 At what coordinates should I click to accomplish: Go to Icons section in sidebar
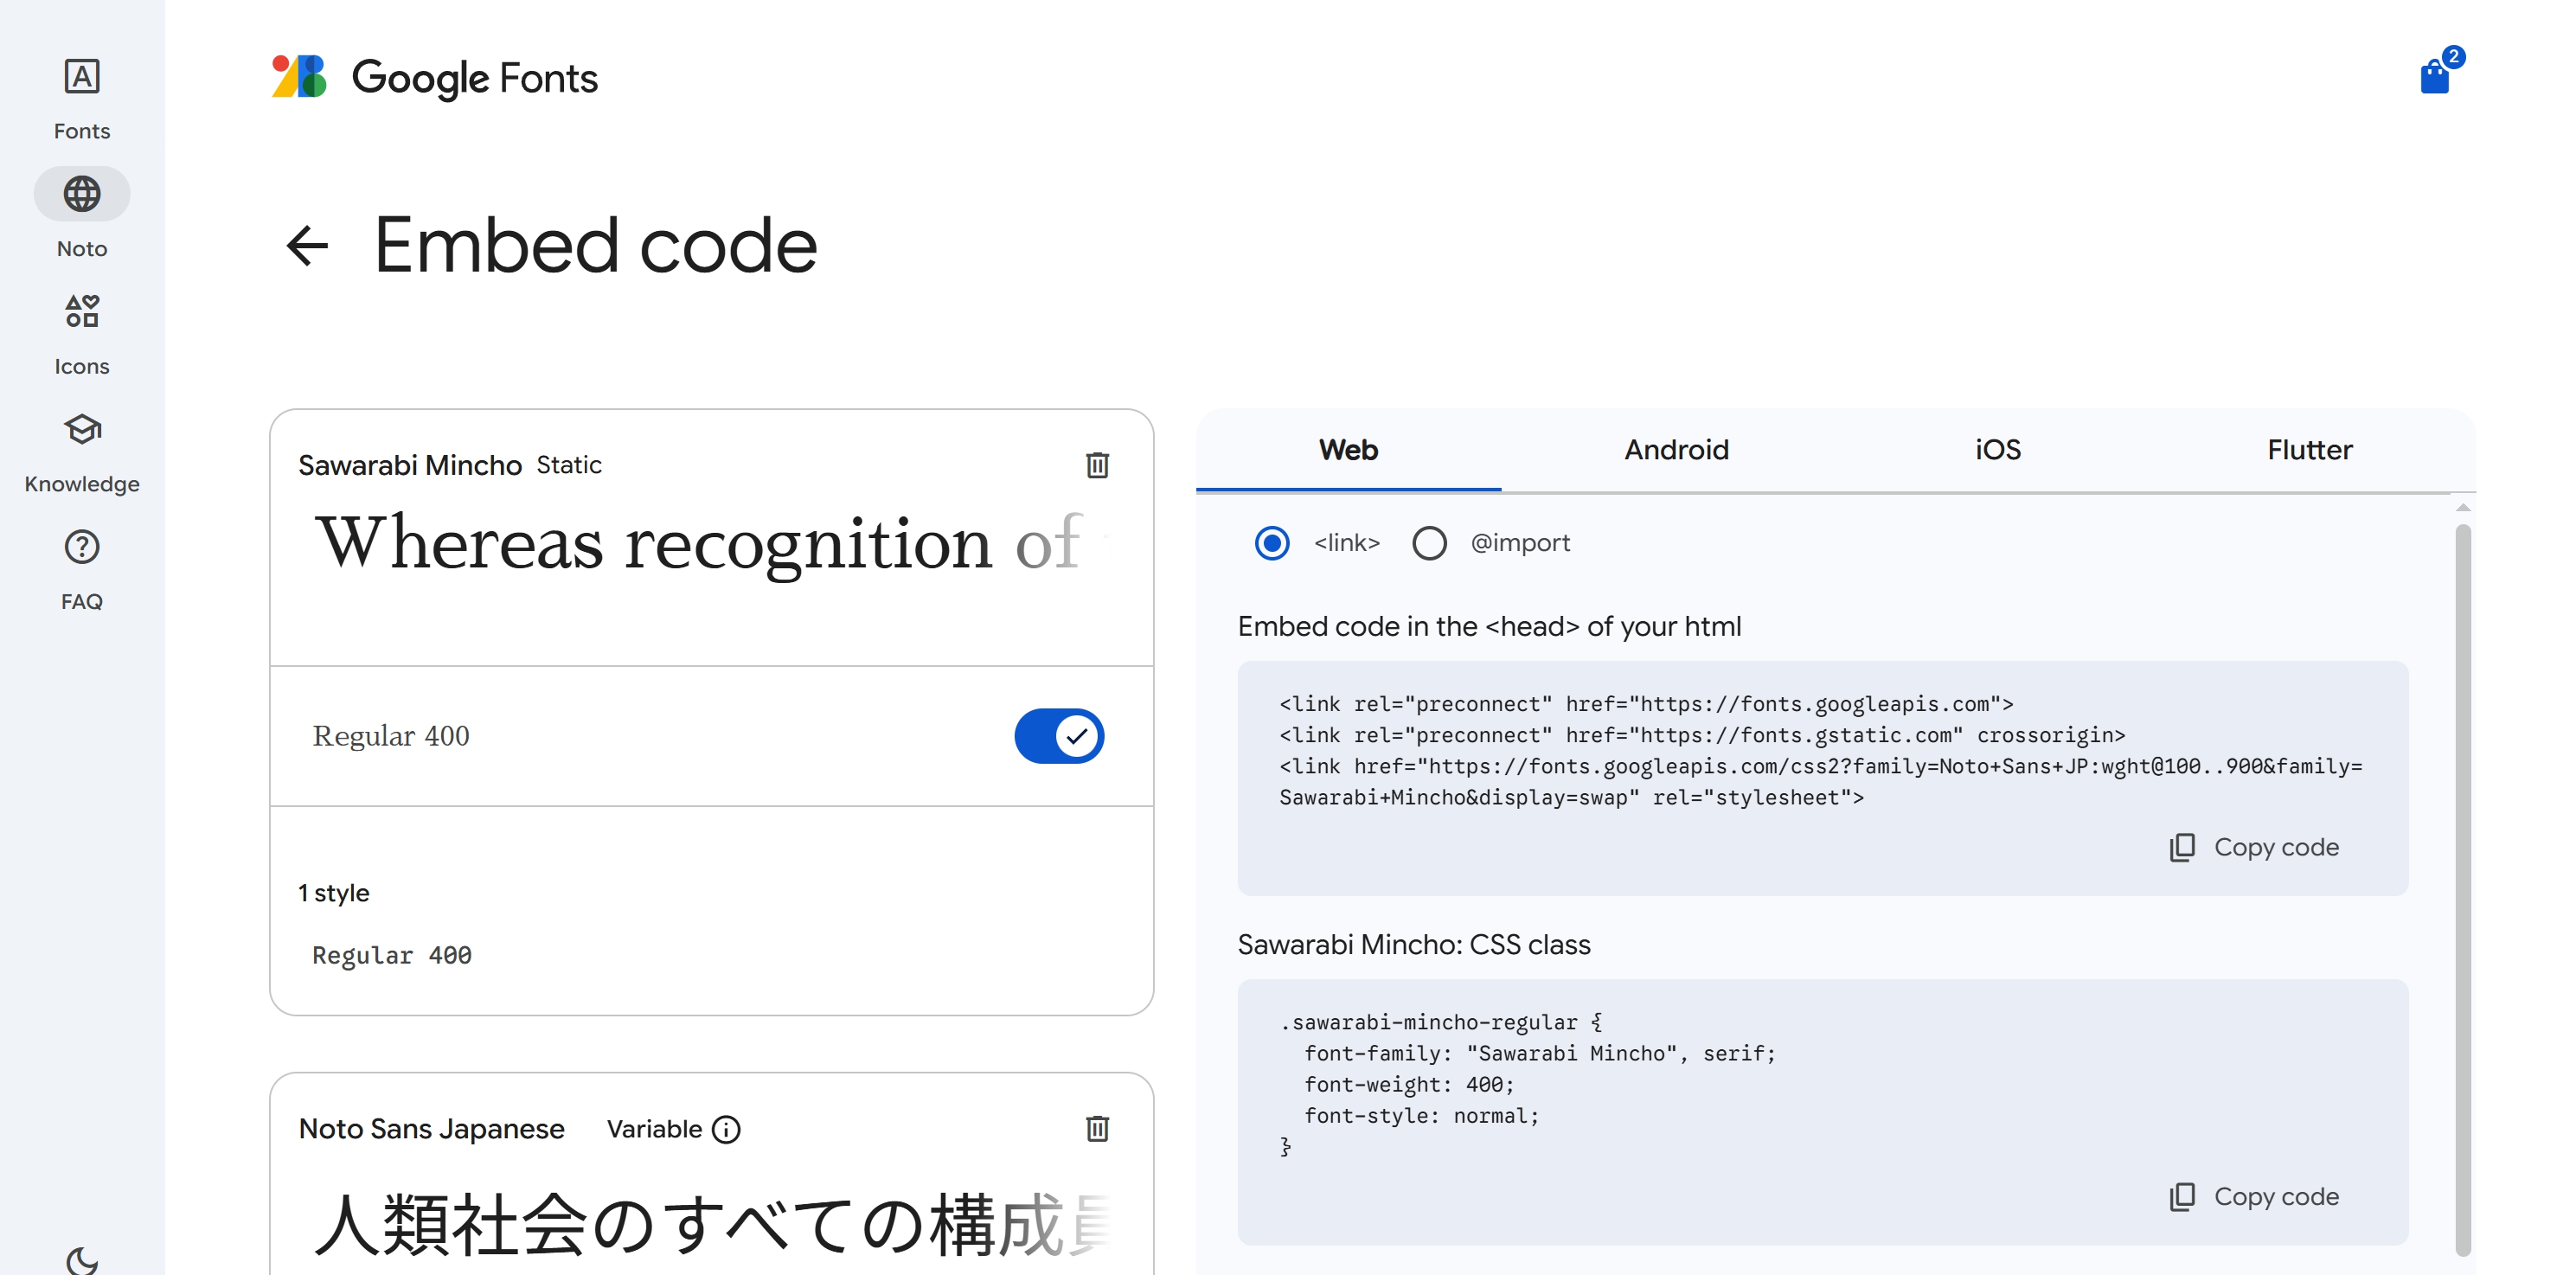[x=82, y=334]
